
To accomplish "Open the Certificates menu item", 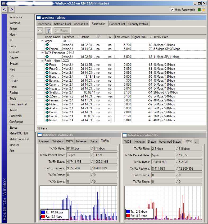I will click(x=16, y=122).
